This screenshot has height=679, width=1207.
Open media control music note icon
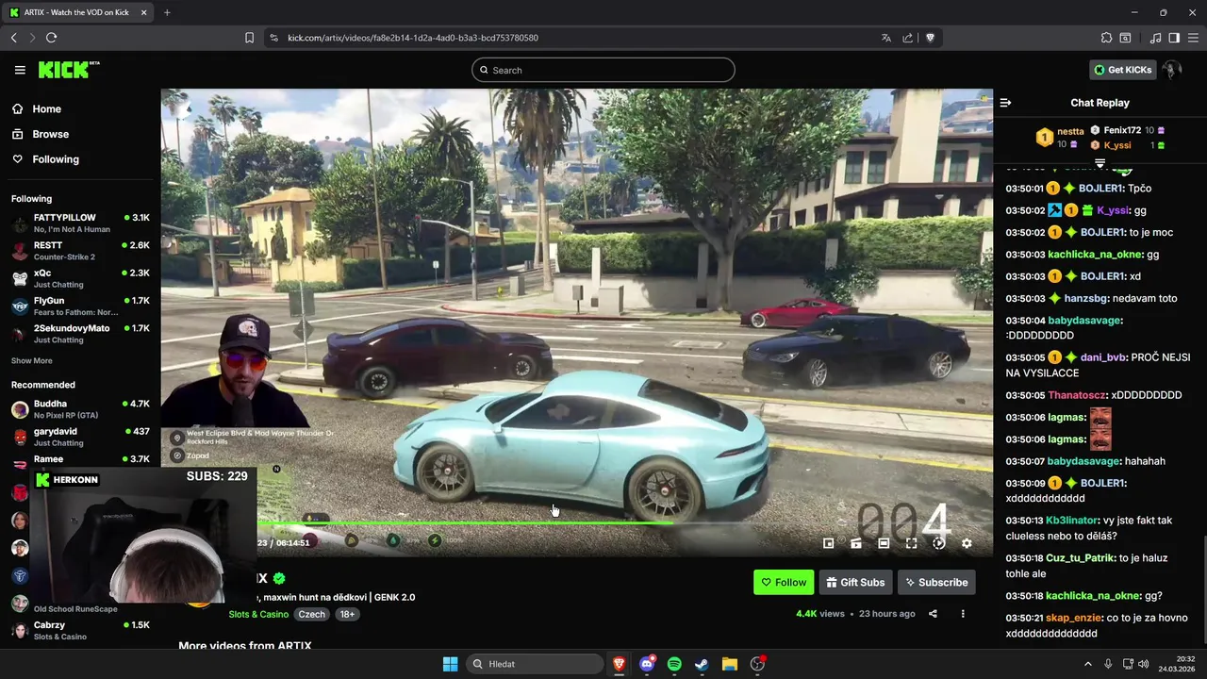coord(1155,38)
